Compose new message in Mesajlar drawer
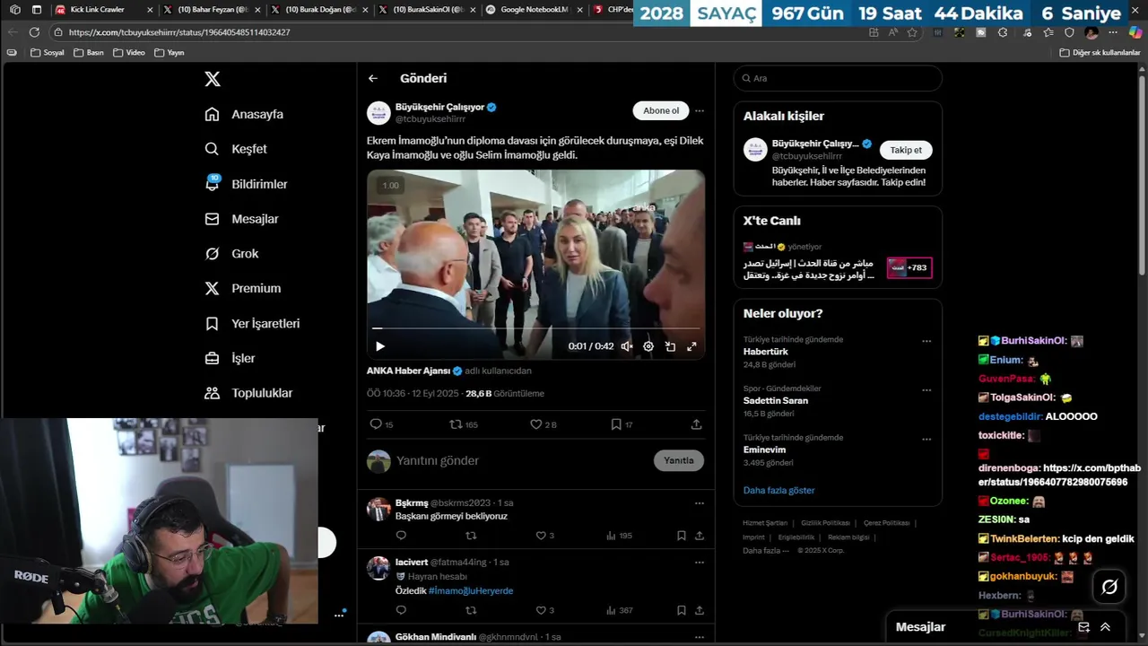Viewport: 1148px width, 646px height. [x=1083, y=627]
